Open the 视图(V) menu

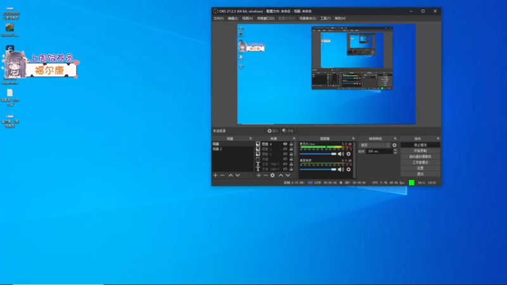[x=247, y=18]
